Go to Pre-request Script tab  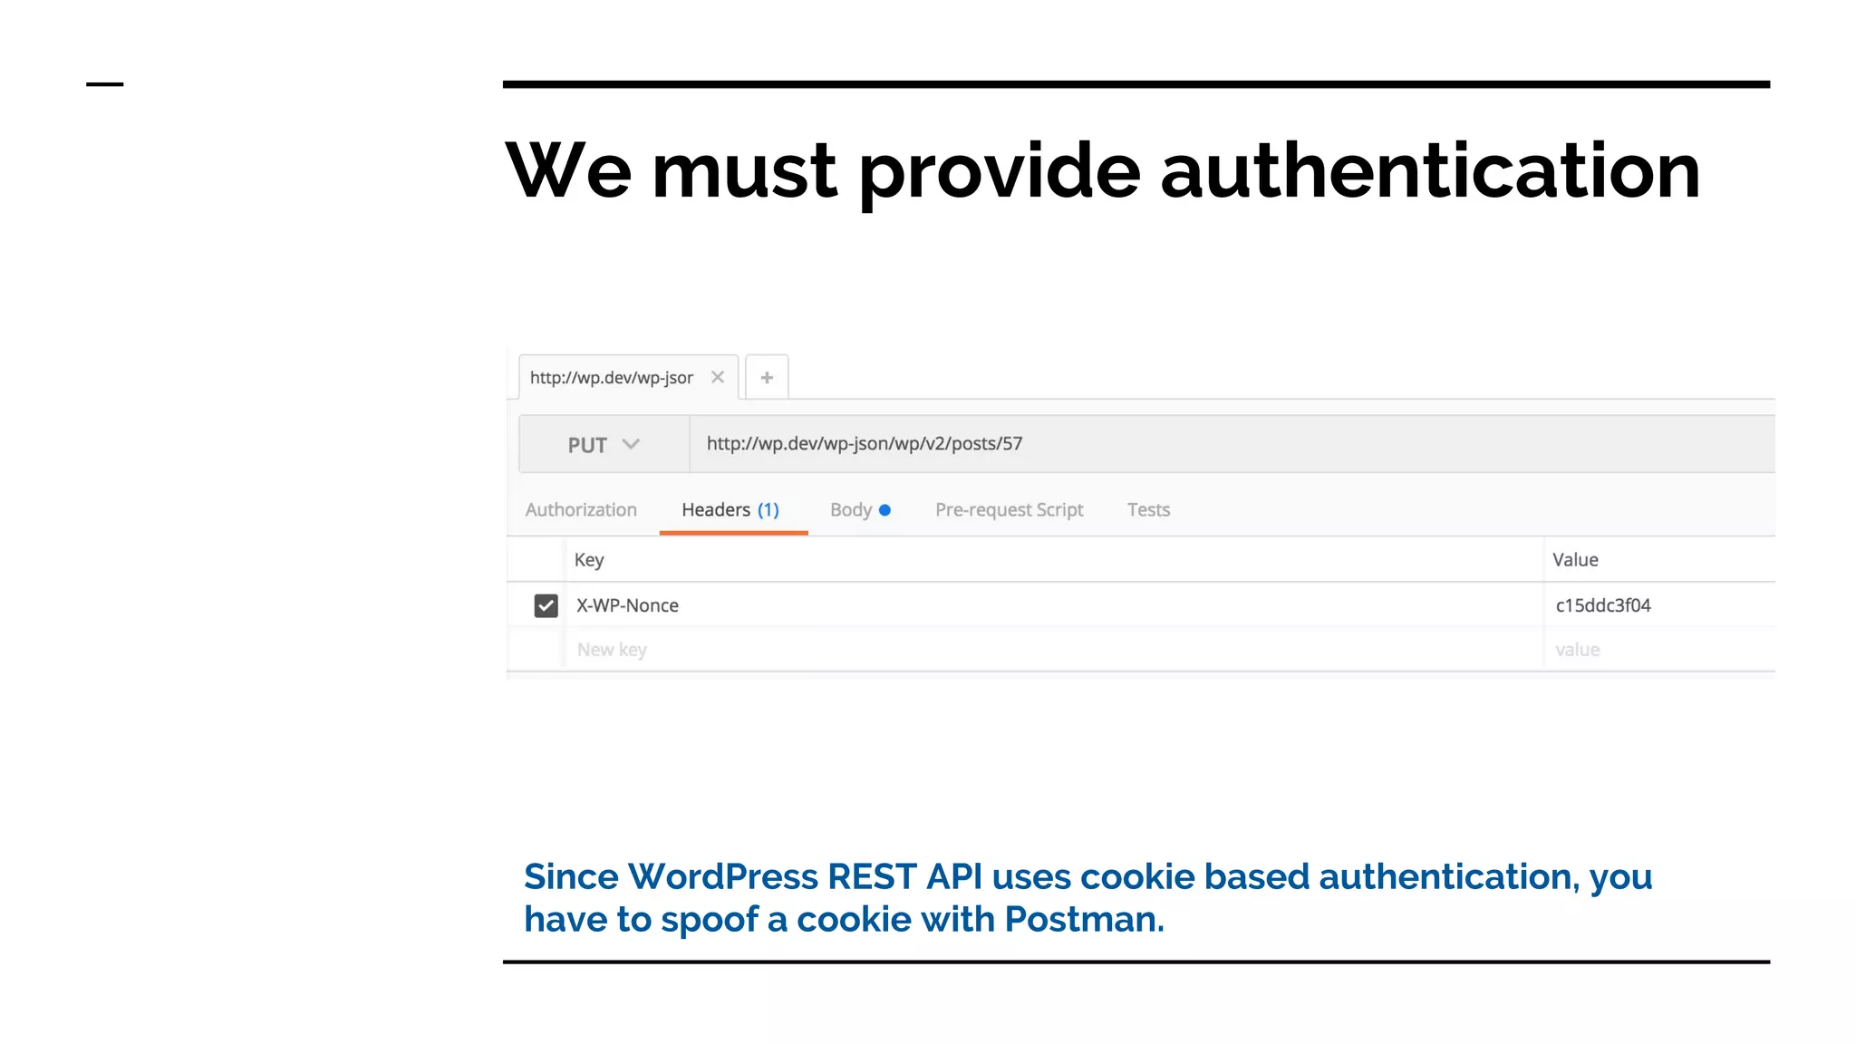click(1009, 509)
